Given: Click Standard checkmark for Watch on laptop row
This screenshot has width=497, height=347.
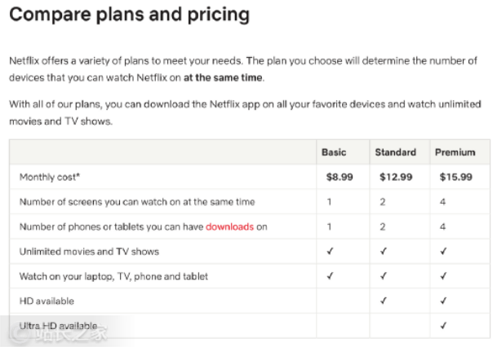Looking at the screenshot, I should click(x=384, y=276).
